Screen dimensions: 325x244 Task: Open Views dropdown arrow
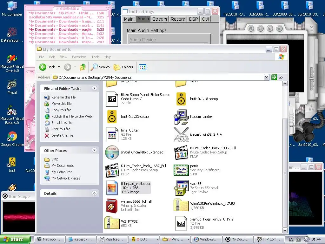[148, 67]
